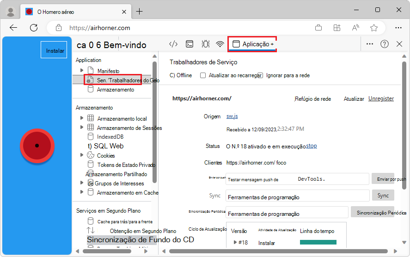This screenshot has height=257, width=410.
Task: Click the Unregister link
Action: 381,98
